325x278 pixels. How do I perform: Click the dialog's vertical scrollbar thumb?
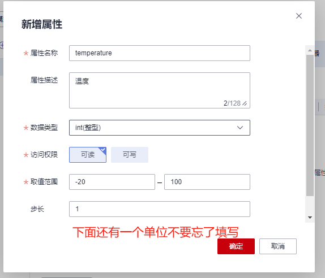click(x=310, y=125)
